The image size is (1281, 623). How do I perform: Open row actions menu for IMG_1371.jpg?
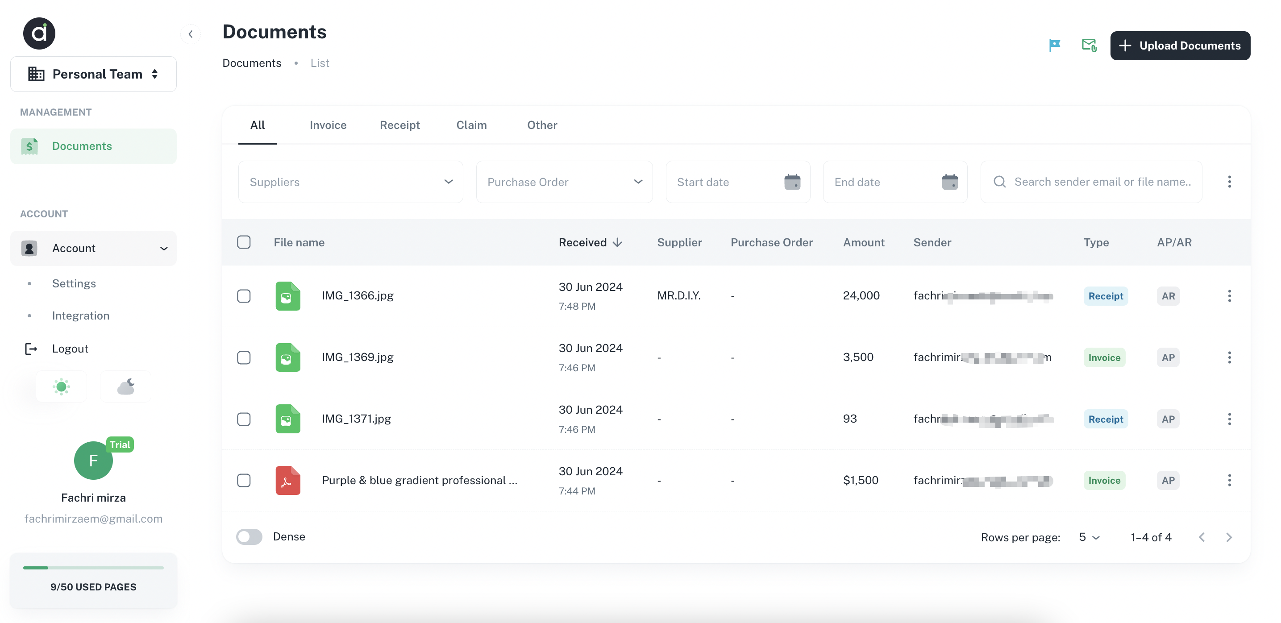pos(1229,419)
